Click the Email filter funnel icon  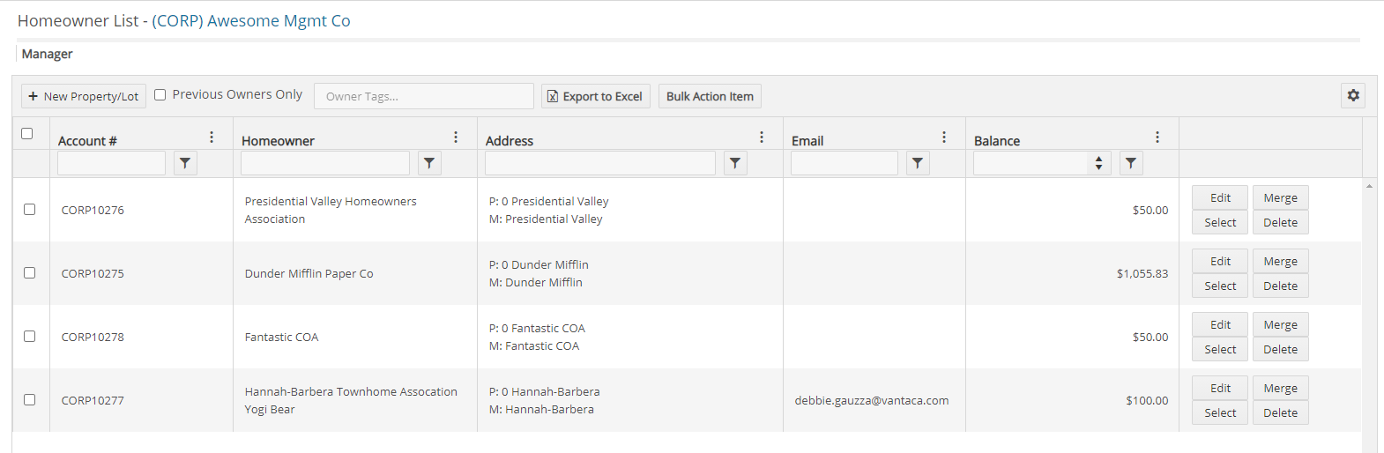tap(918, 163)
